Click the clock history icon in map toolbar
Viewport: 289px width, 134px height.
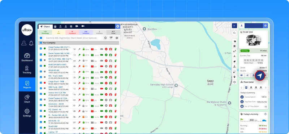[234, 82]
